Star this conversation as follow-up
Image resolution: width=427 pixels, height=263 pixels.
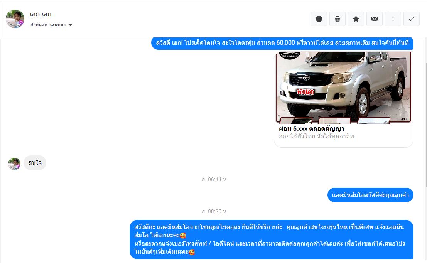pyautogui.click(x=356, y=19)
